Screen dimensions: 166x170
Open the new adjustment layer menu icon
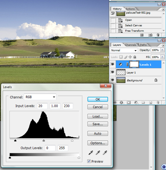[x=136, y=103]
